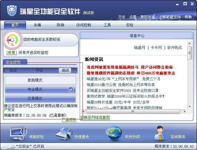The width and height of the screenshot is (197, 150).
Task: Click 您的电脑安全系数较低 message
Action: click(x=42, y=39)
